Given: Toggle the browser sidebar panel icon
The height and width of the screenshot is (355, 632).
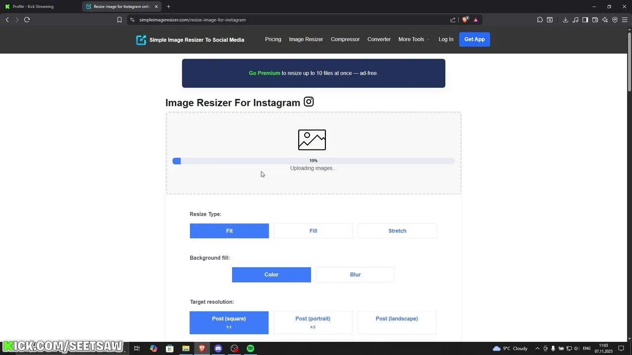Looking at the screenshot, I should point(585,20).
